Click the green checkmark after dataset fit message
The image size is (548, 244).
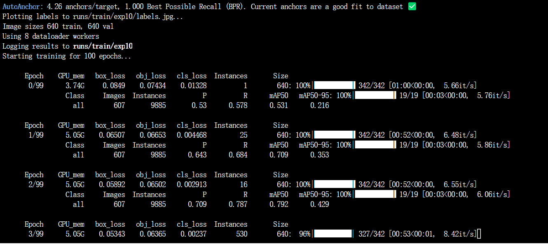pos(411,7)
